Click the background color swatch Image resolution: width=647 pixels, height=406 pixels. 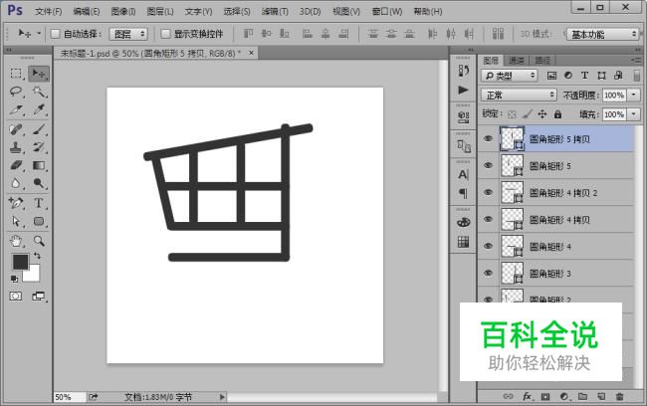tap(33, 274)
